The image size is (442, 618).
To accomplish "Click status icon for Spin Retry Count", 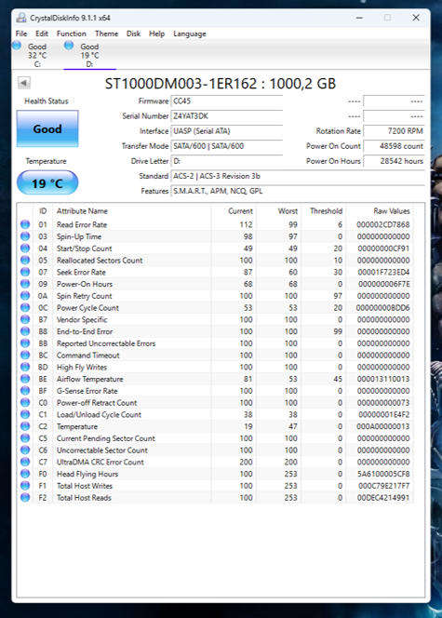I will (25, 295).
